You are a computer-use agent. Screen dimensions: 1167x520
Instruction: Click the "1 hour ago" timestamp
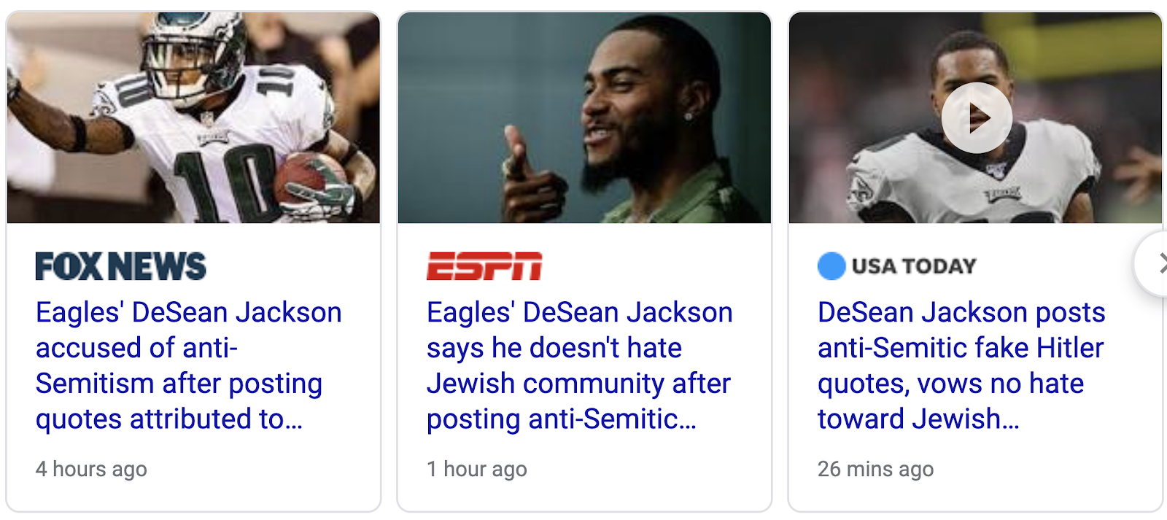[477, 469]
